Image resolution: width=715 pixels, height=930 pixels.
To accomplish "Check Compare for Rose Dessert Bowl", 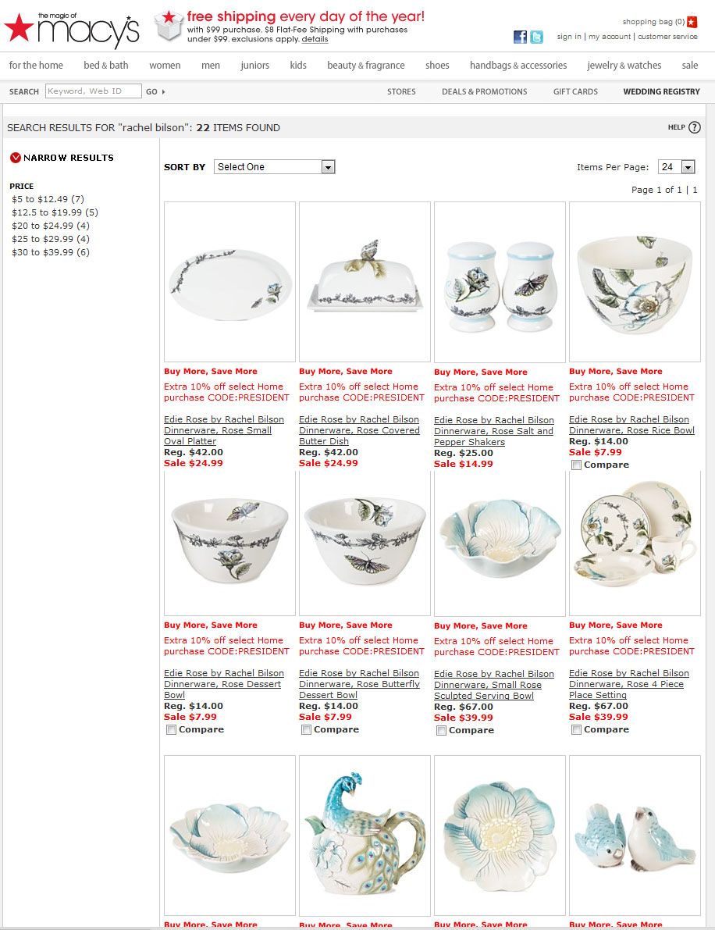I will pyautogui.click(x=172, y=730).
